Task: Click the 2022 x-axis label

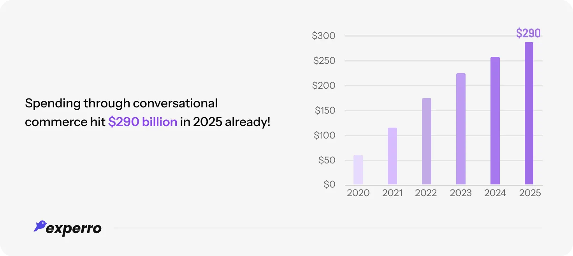Action: (x=426, y=193)
